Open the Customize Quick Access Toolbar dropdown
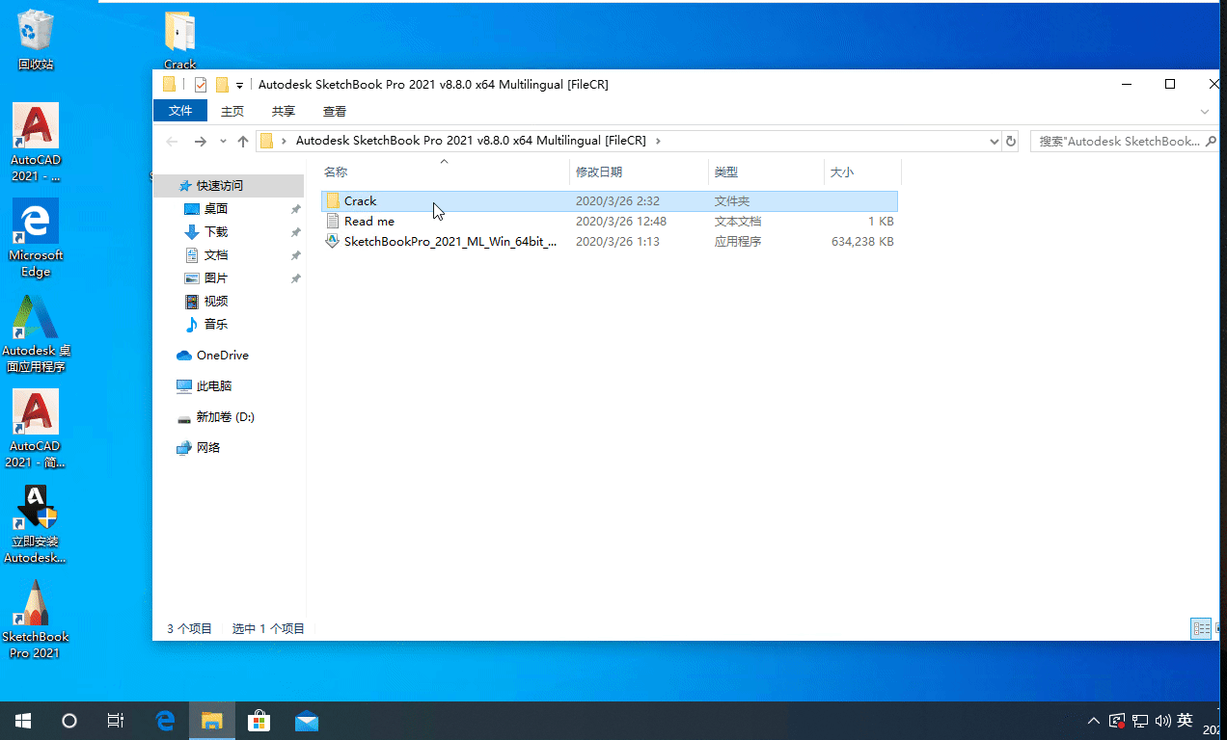This screenshot has height=740, width=1227. pos(239,85)
